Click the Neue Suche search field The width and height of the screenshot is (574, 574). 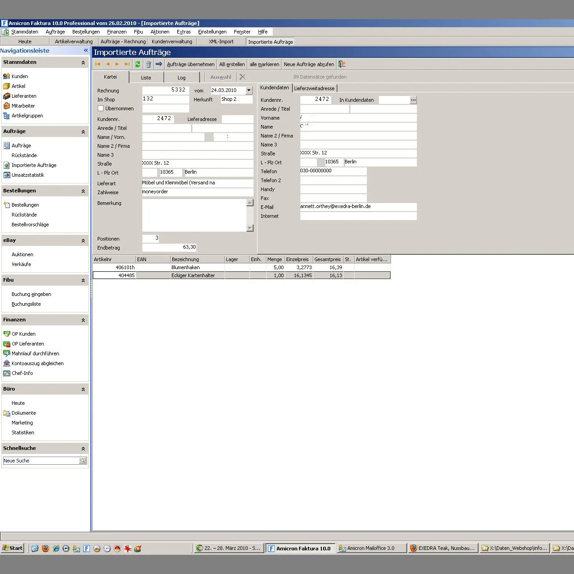pyautogui.click(x=40, y=460)
